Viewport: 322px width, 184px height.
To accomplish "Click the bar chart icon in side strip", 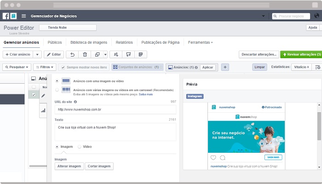I will click(43, 111).
